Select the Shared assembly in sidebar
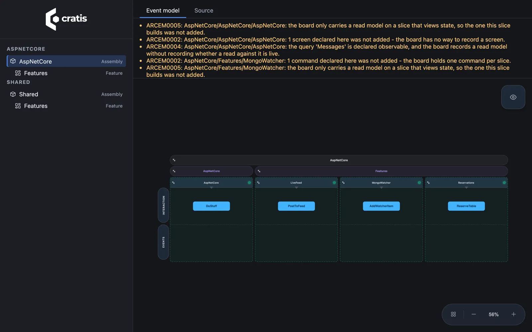This screenshot has width=532, height=332. (x=66, y=94)
